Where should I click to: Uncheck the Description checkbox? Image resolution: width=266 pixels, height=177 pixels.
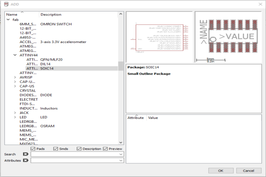[x=79, y=149]
